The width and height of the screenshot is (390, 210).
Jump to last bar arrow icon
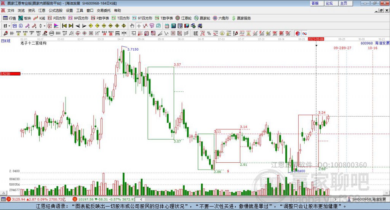click(71, 26)
